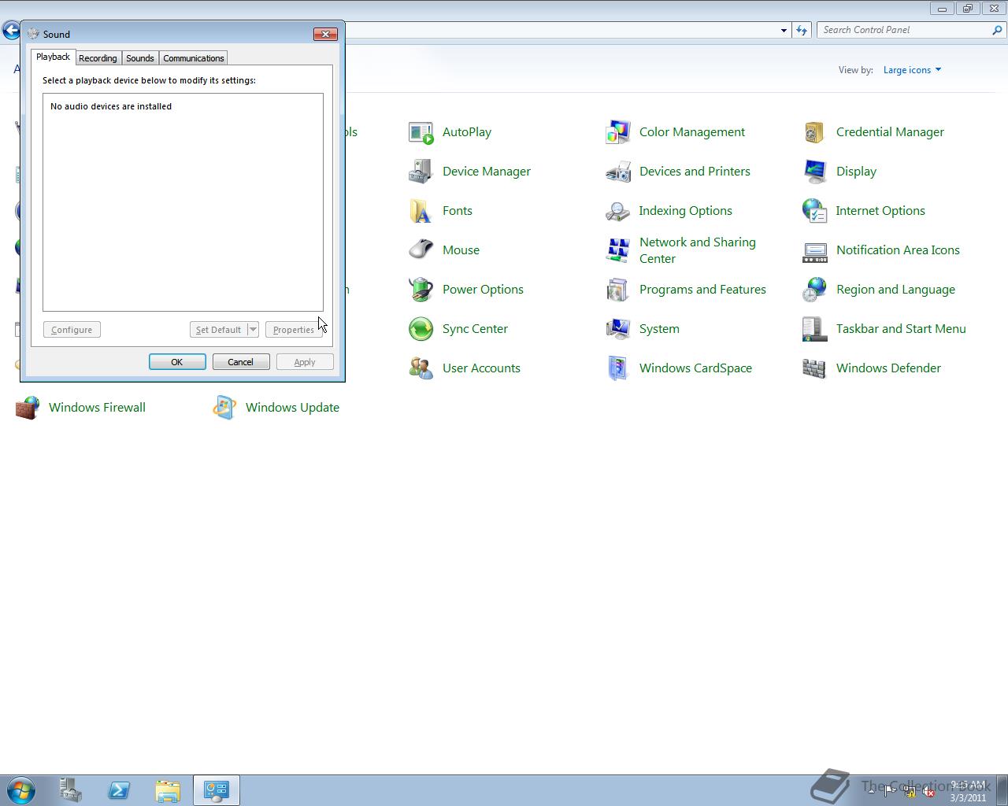The image size is (1008, 806).
Task: Launch PowerShell from the taskbar
Action: pos(119,790)
